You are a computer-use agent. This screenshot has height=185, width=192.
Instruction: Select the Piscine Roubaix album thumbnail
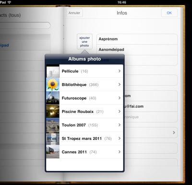(x=53, y=111)
